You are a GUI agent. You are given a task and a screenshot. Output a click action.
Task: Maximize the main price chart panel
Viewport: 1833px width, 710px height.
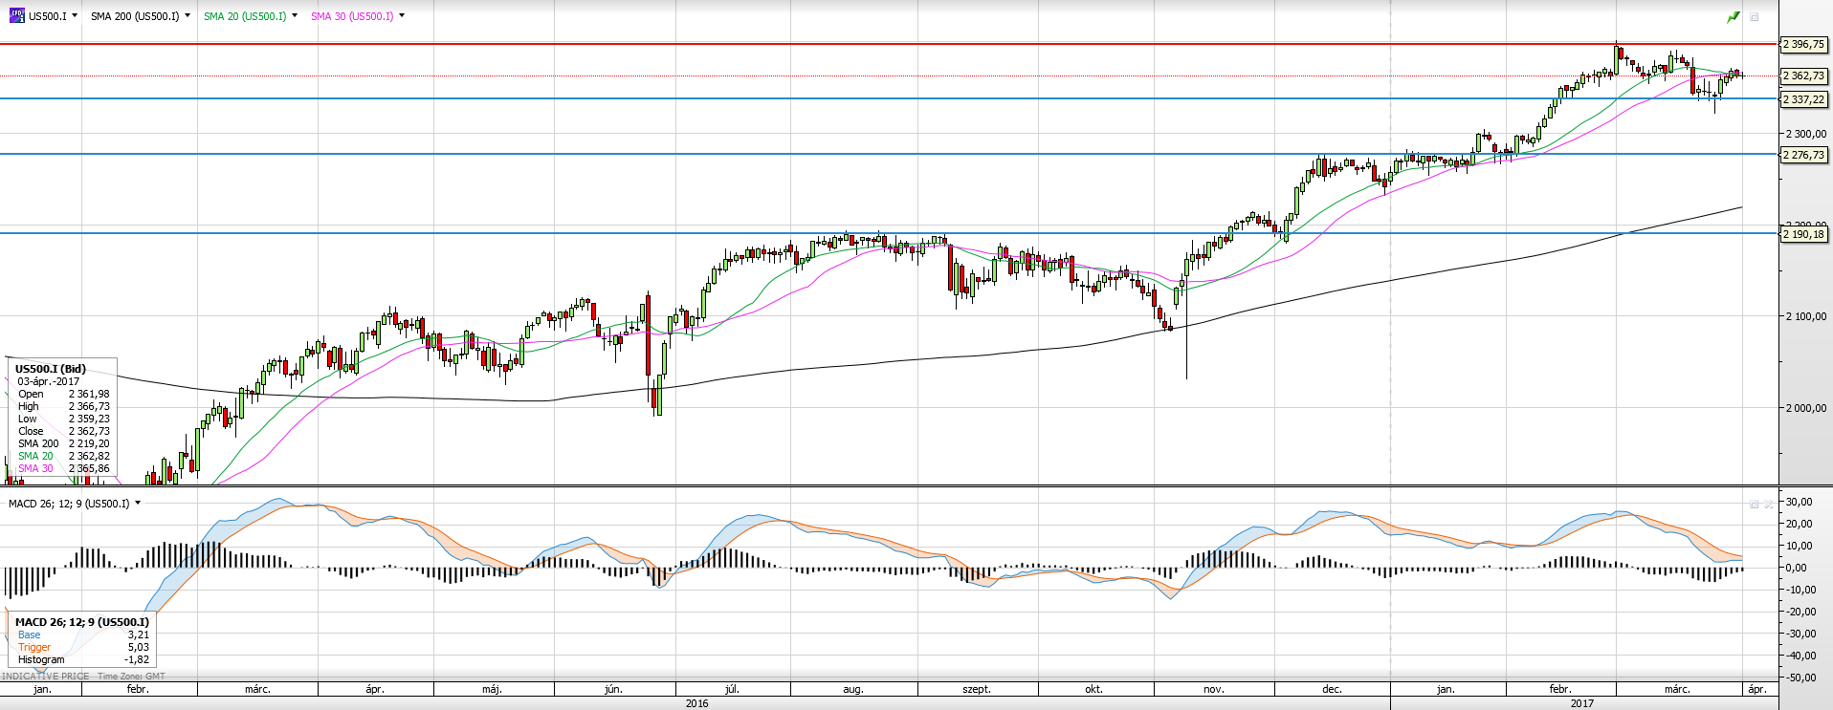tap(1755, 16)
